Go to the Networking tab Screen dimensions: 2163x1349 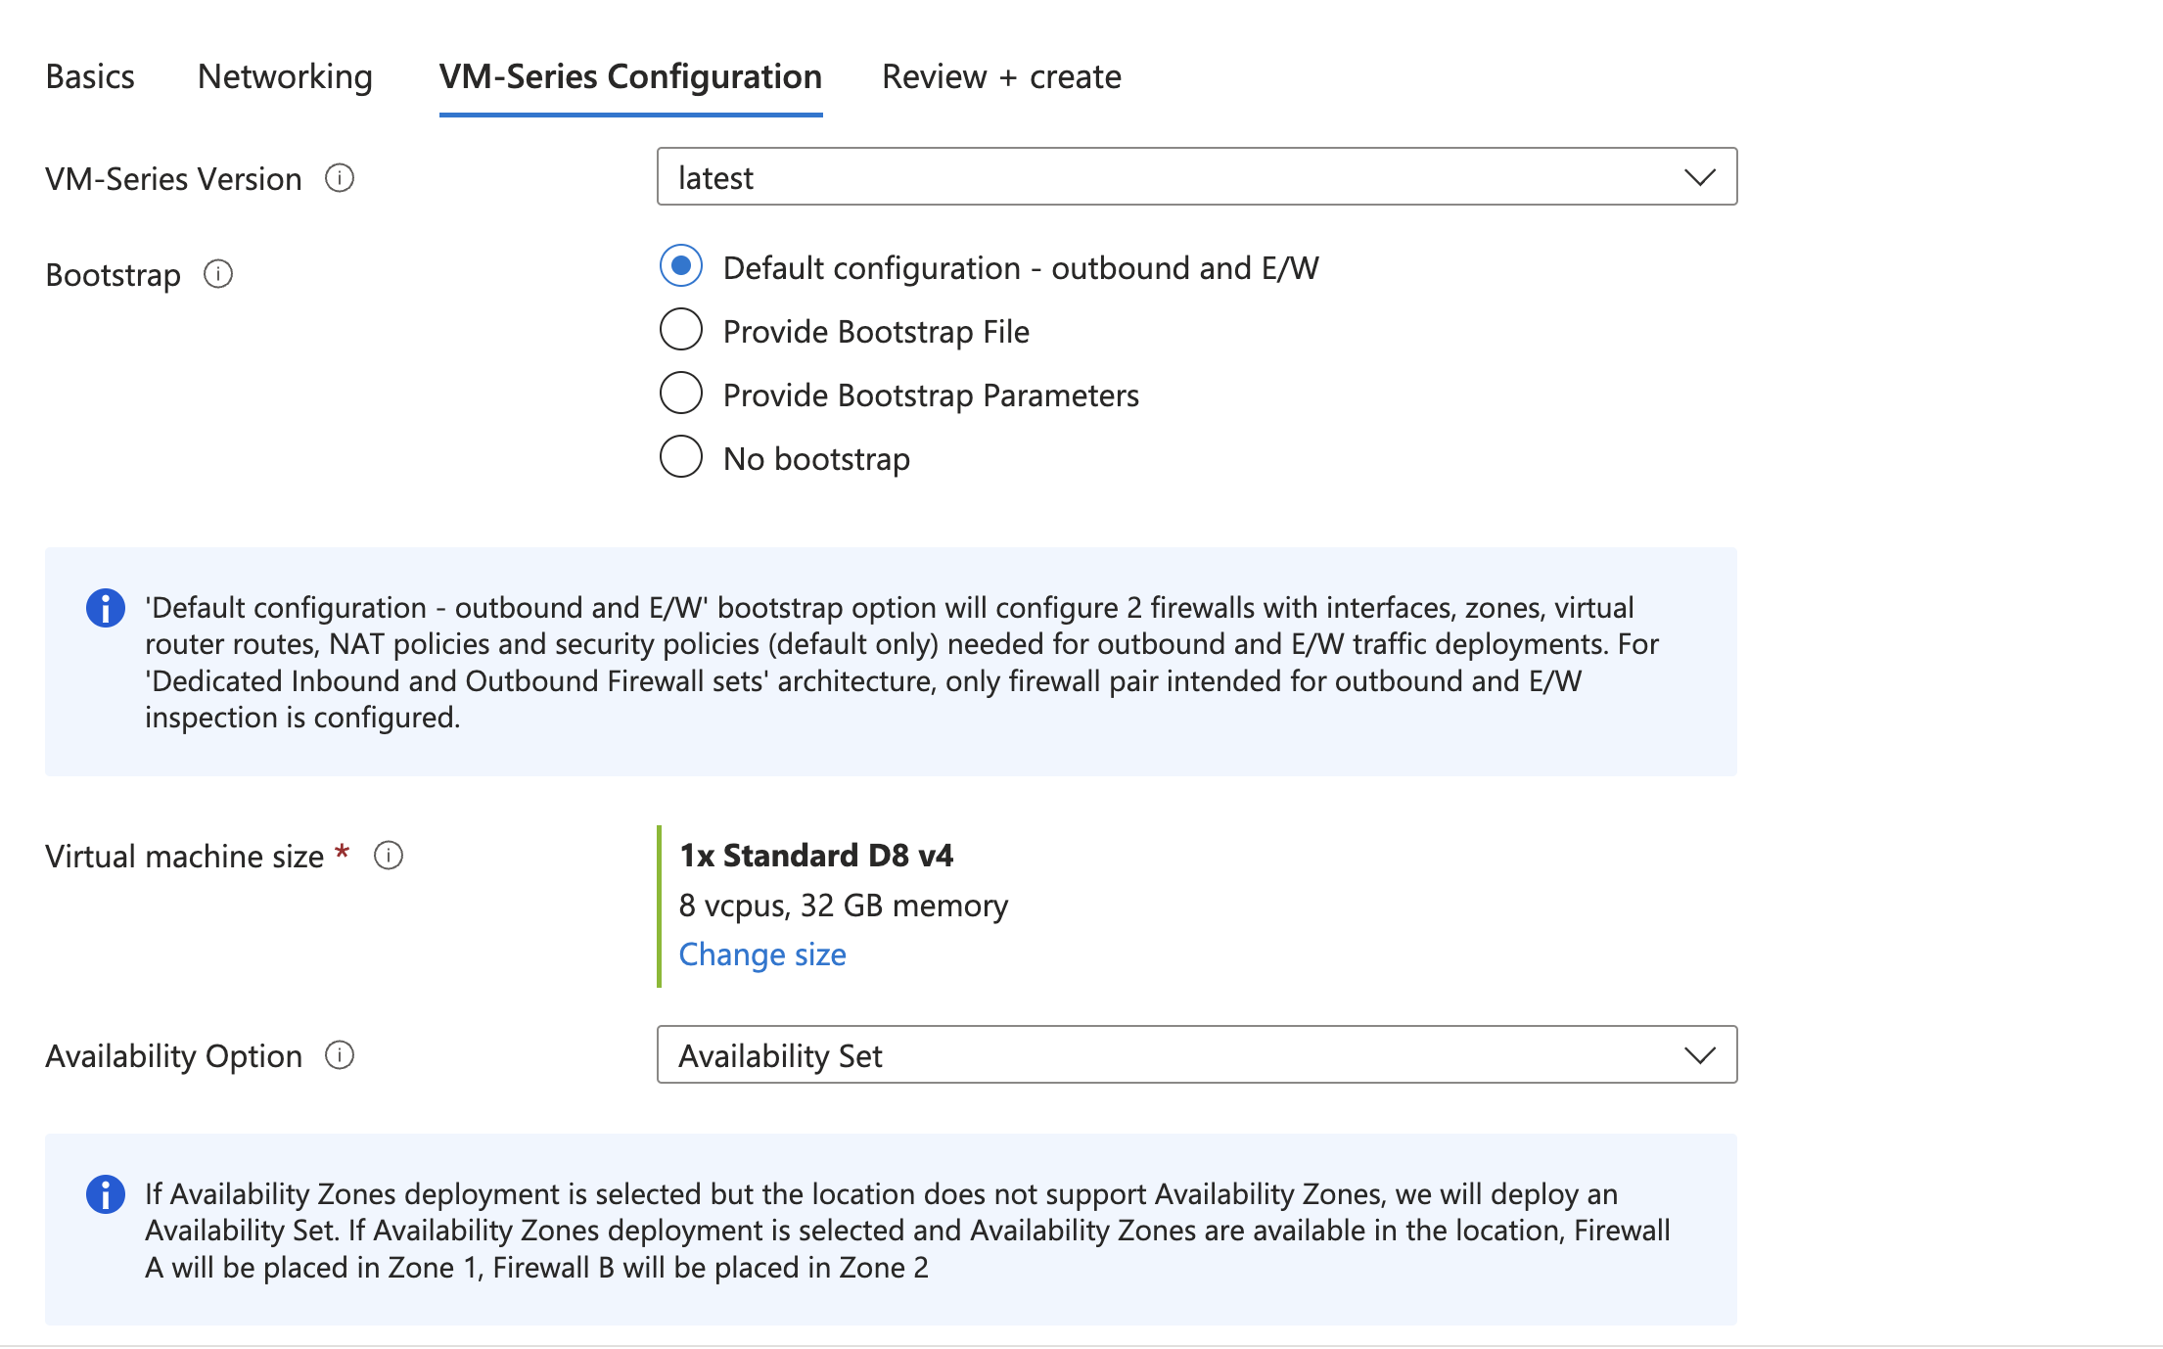pos(285,76)
